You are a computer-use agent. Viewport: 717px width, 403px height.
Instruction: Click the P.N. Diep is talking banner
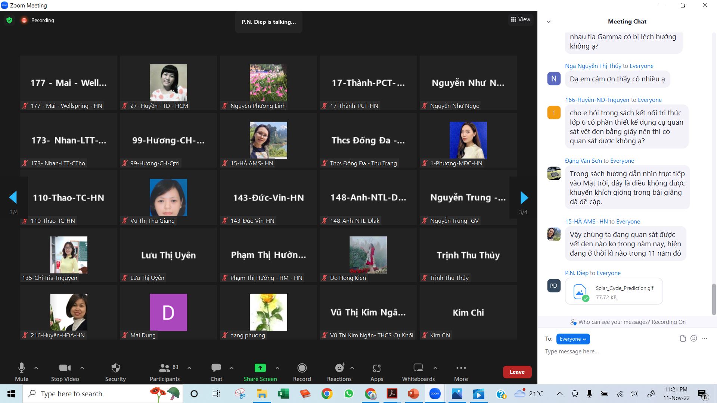[x=269, y=22]
